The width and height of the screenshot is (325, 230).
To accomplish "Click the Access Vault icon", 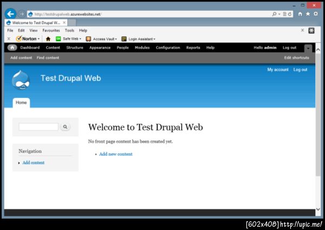I will tap(88, 39).
